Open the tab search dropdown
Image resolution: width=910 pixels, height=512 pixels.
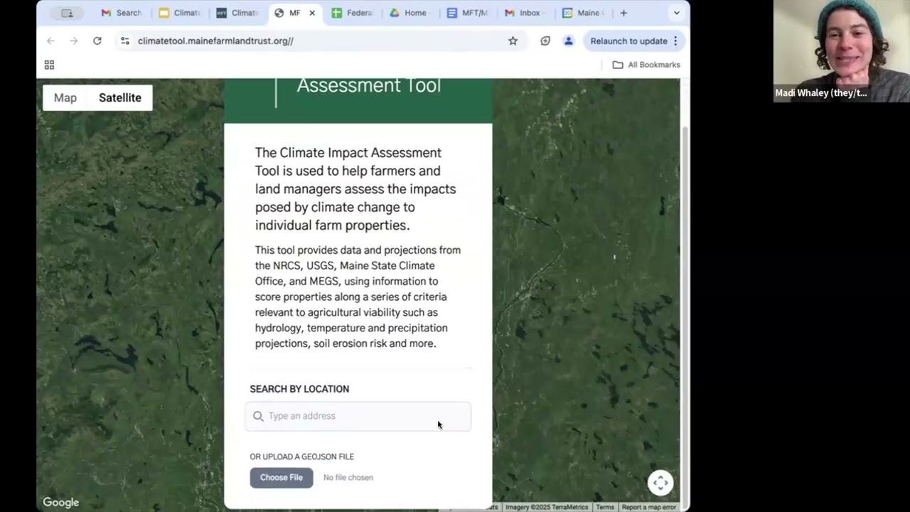click(x=676, y=13)
